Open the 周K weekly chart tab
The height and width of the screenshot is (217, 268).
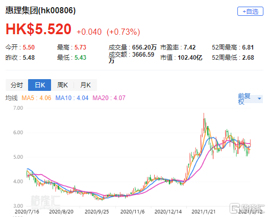pyautogui.click(x=62, y=85)
